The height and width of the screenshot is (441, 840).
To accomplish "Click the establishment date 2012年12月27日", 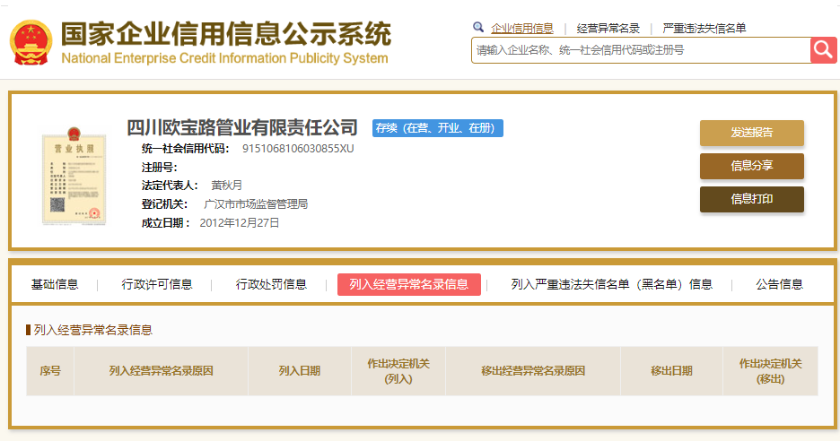I will pyautogui.click(x=240, y=222).
